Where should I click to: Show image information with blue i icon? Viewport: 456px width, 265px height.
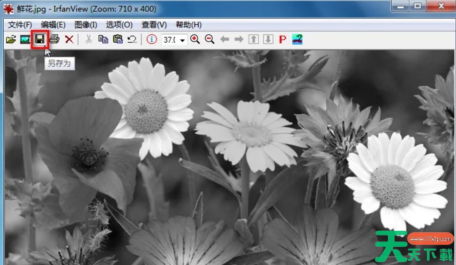pyautogui.click(x=151, y=39)
